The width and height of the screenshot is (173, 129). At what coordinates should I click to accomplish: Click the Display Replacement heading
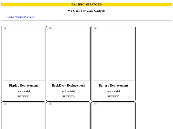tap(23, 86)
